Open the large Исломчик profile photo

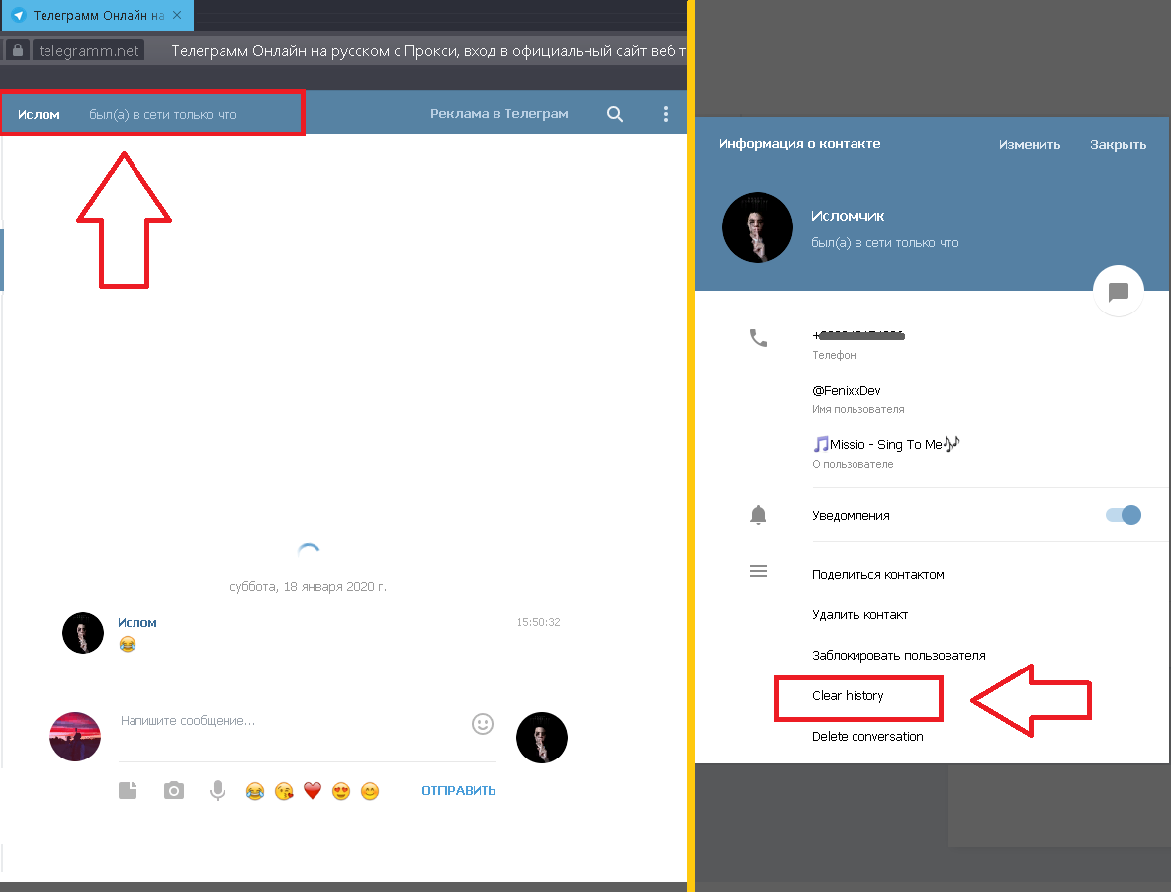(x=758, y=227)
